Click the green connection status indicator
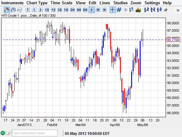This screenshot has height=137, width=182. coord(3,133)
